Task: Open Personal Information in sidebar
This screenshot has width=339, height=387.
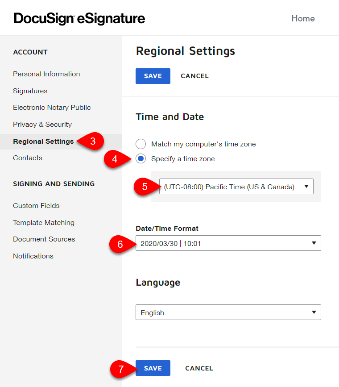Action: pos(46,74)
